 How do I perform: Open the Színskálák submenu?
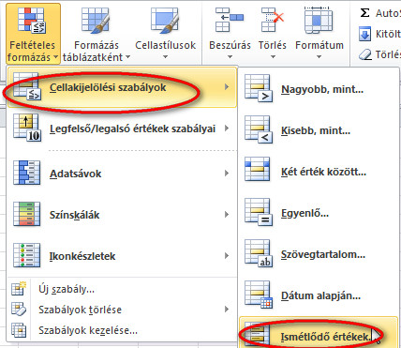pyautogui.click(x=122, y=215)
